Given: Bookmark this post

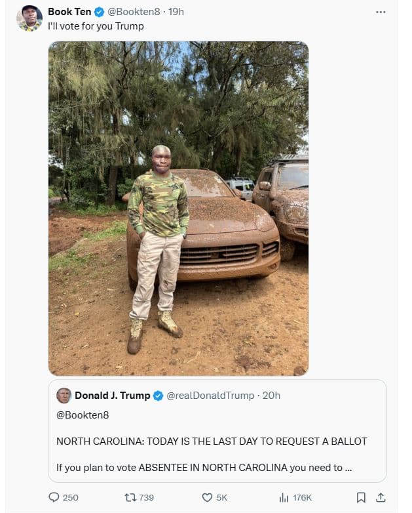Looking at the screenshot, I should (x=361, y=497).
